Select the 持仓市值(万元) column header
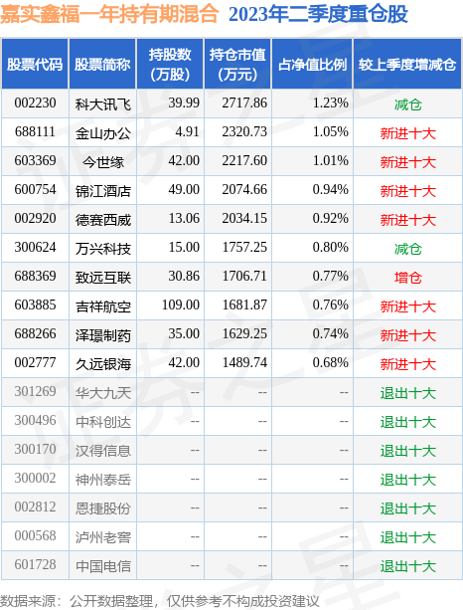This screenshot has height=610, width=463. click(237, 65)
